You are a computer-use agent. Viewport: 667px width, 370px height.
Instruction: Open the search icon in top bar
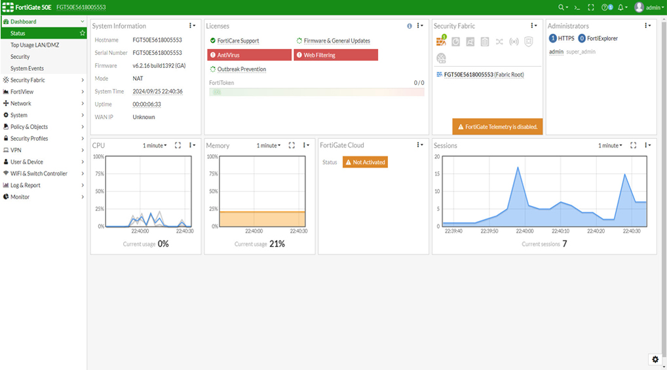[x=563, y=7]
